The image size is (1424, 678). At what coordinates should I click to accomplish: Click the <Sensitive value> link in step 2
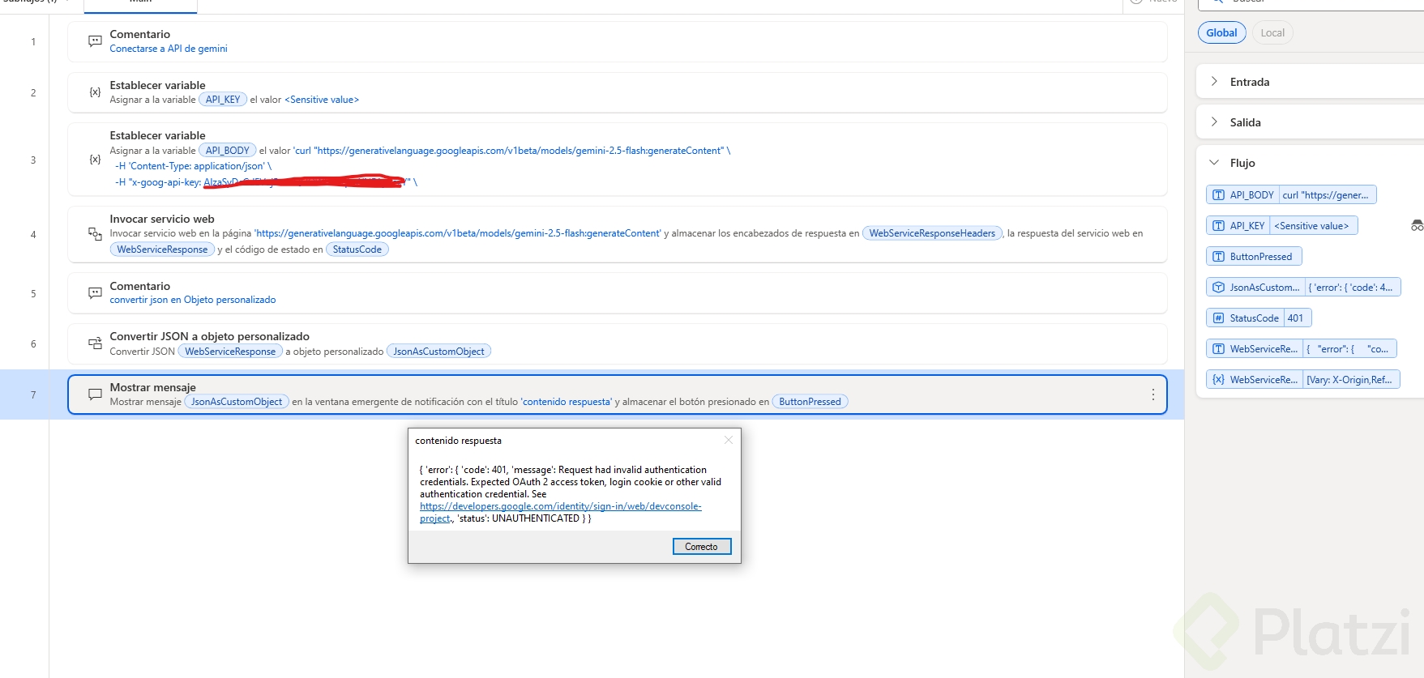[322, 100]
